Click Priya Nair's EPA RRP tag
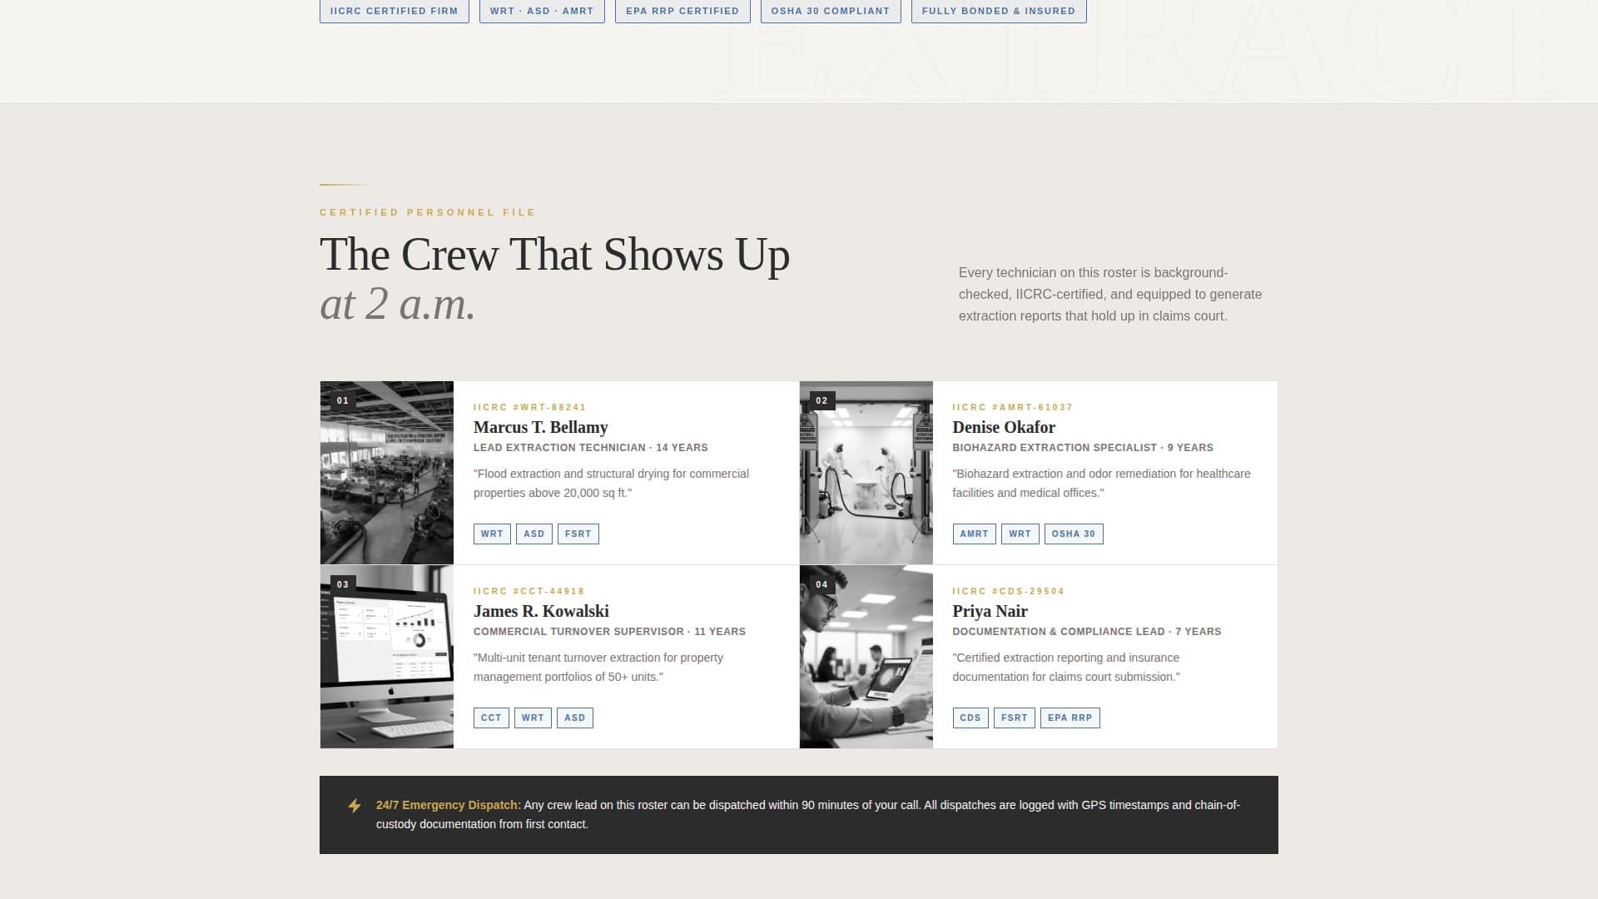Viewport: 1598px width, 899px height. pos(1070,718)
